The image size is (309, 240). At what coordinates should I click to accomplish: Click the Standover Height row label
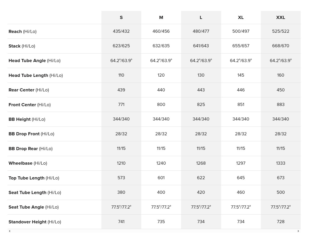click(35, 222)
